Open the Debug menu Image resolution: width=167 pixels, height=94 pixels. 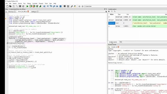click(29, 3)
